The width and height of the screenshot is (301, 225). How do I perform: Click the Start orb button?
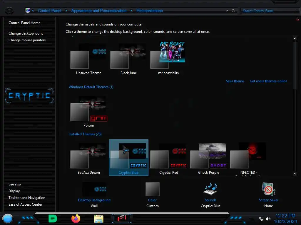[x=7, y=219]
